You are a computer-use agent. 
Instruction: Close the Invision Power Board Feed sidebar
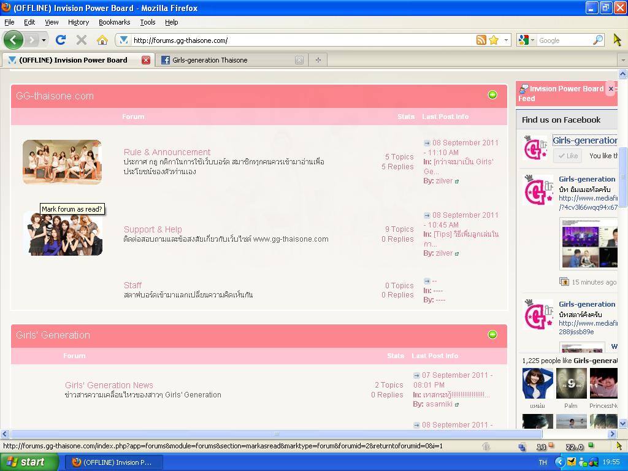pos(611,89)
